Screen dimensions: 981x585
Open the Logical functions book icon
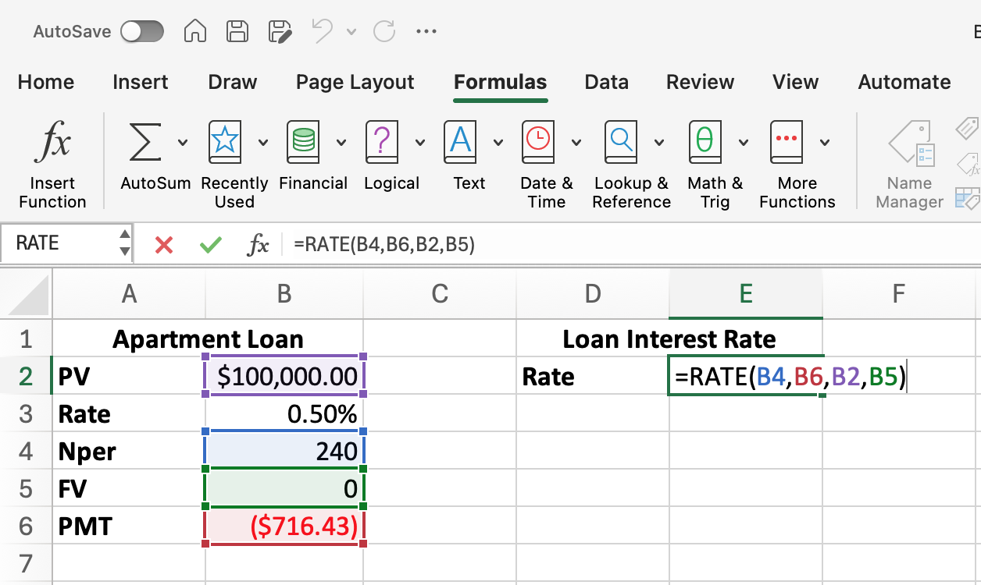tap(382, 142)
